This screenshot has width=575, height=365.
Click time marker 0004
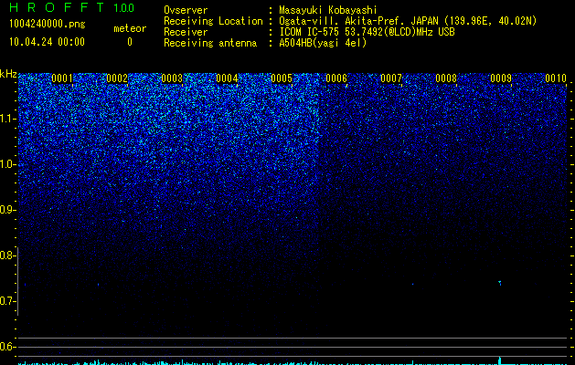click(227, 78)
